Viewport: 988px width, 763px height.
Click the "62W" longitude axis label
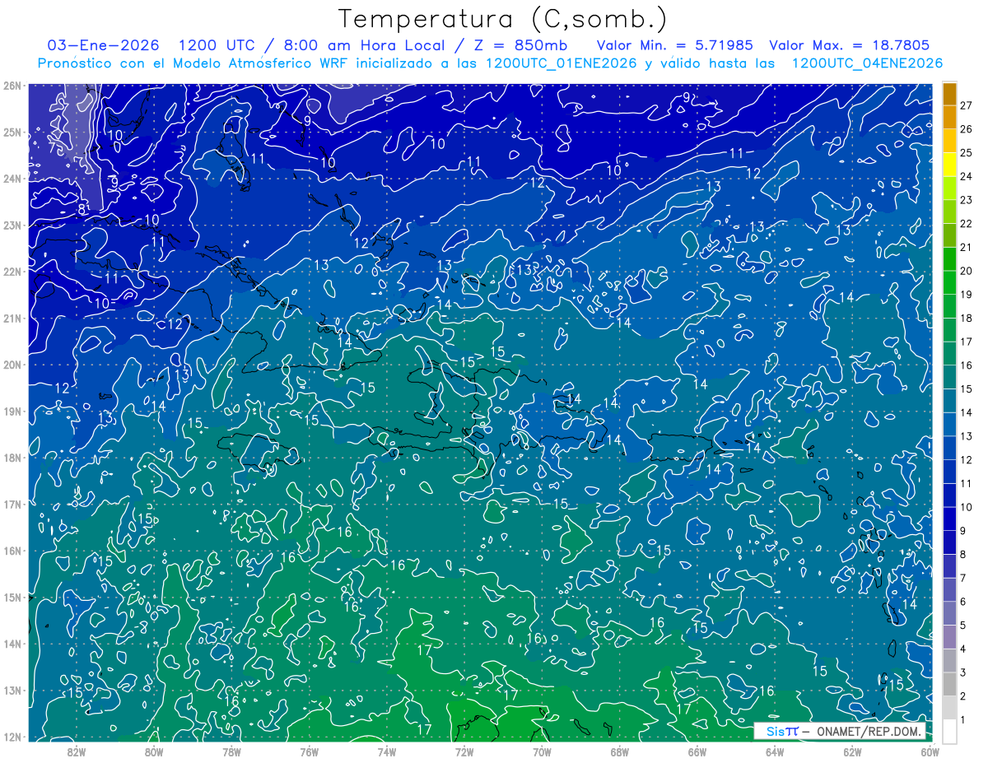coord(852,751)
